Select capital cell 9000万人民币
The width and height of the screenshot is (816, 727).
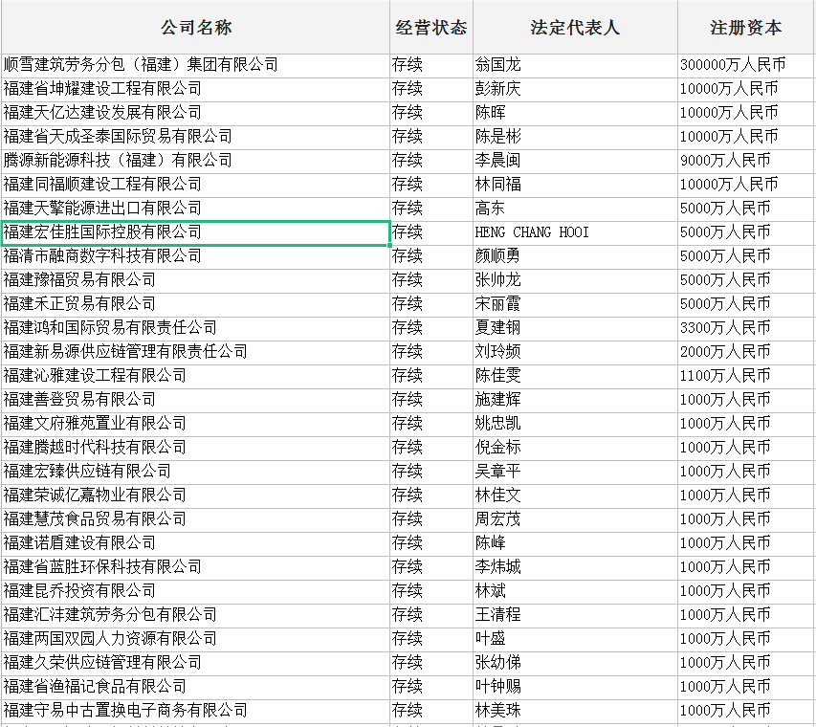click(x=746, y=161)
